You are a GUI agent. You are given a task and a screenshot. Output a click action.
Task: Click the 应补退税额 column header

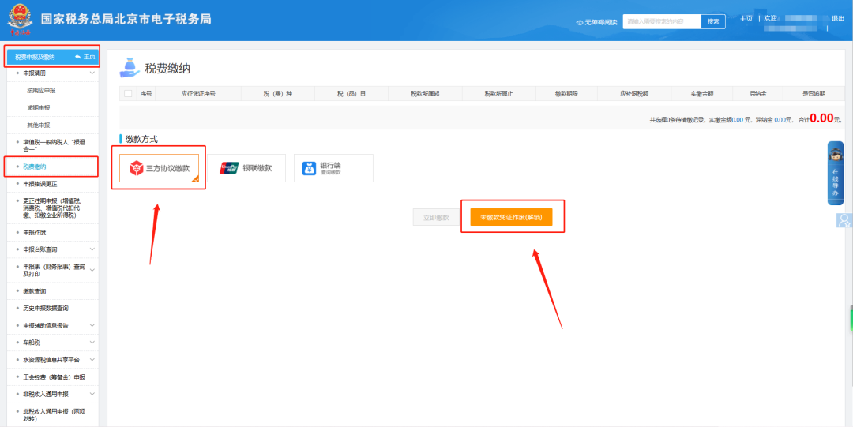(633, 94)
